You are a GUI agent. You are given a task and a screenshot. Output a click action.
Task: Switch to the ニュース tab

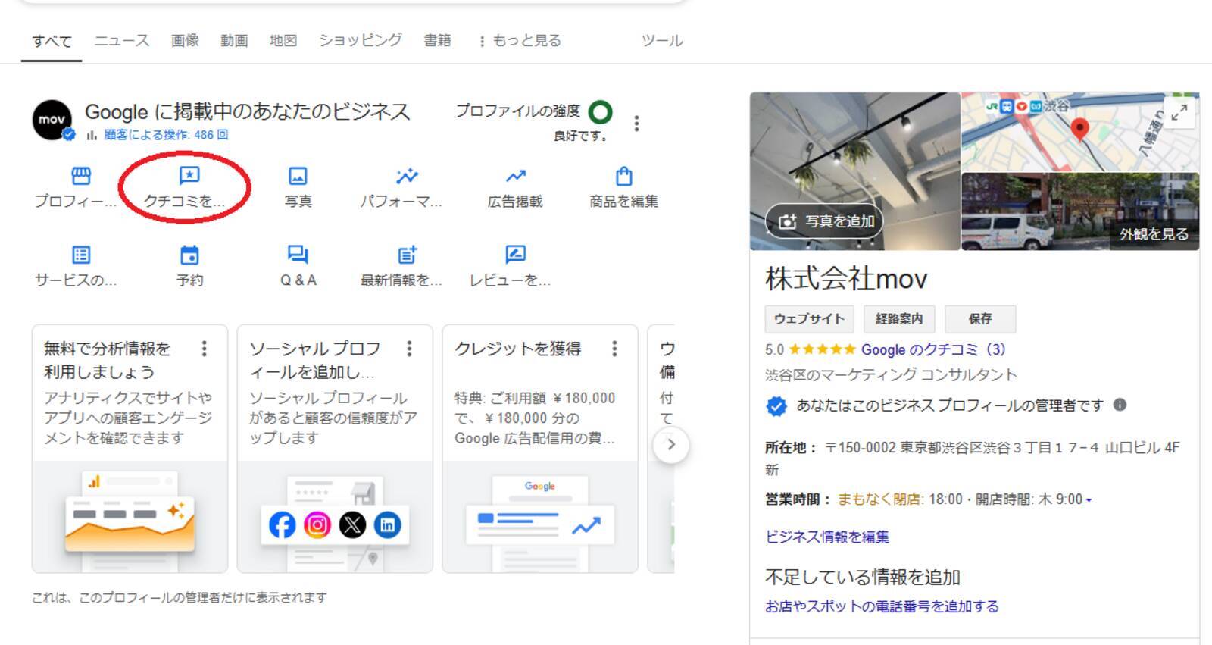tap(121, 41)
